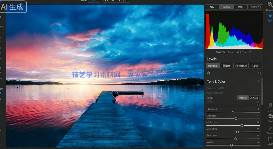Click the 100 zoom preset button

pos(113,1)
